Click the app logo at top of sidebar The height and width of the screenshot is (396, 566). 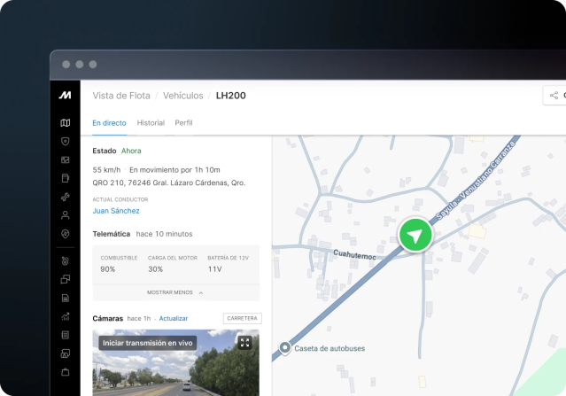pyautogui.click(x=65, y=95)
